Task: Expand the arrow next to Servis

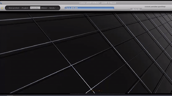Action: 56,8
